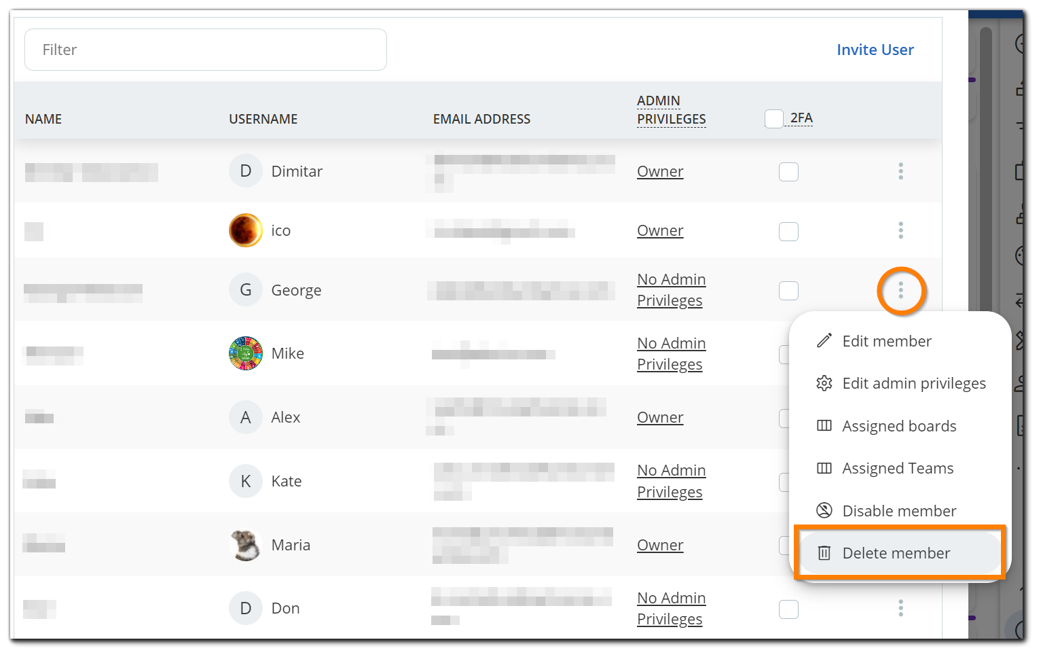Viewport: 1041px width, 657px height.
Task: Check the 2FA box for Dimitar
Action: coord(788,172)
